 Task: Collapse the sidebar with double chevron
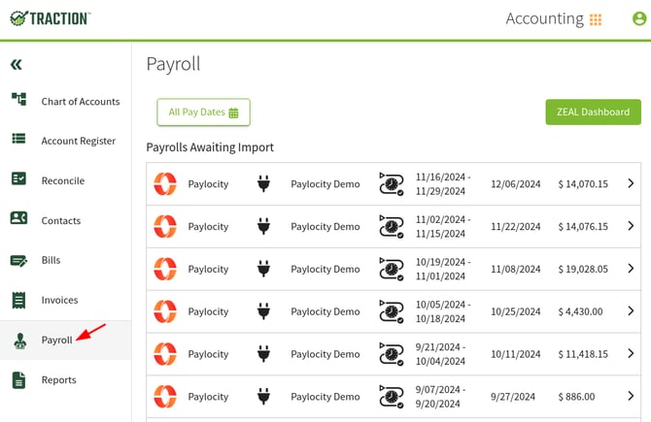click(x=17, y=65)
